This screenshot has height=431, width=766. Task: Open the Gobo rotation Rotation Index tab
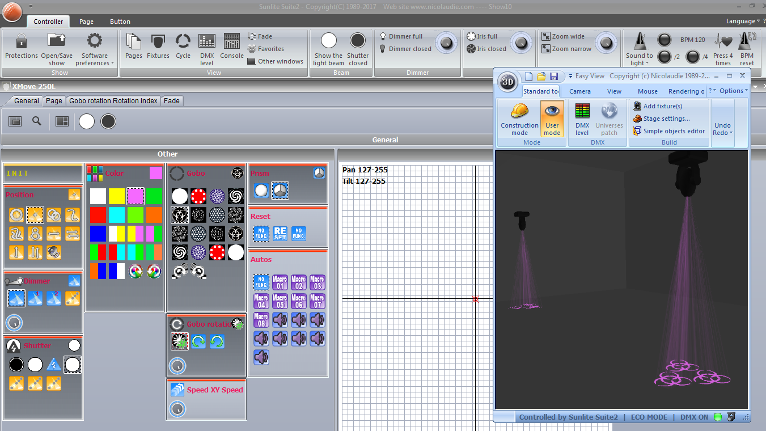(113, 101)
